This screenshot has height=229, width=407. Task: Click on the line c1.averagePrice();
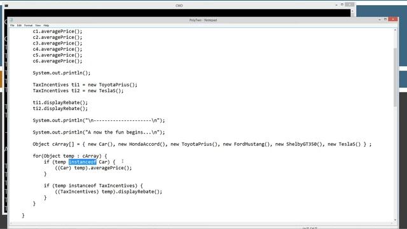tap(57, 31)
